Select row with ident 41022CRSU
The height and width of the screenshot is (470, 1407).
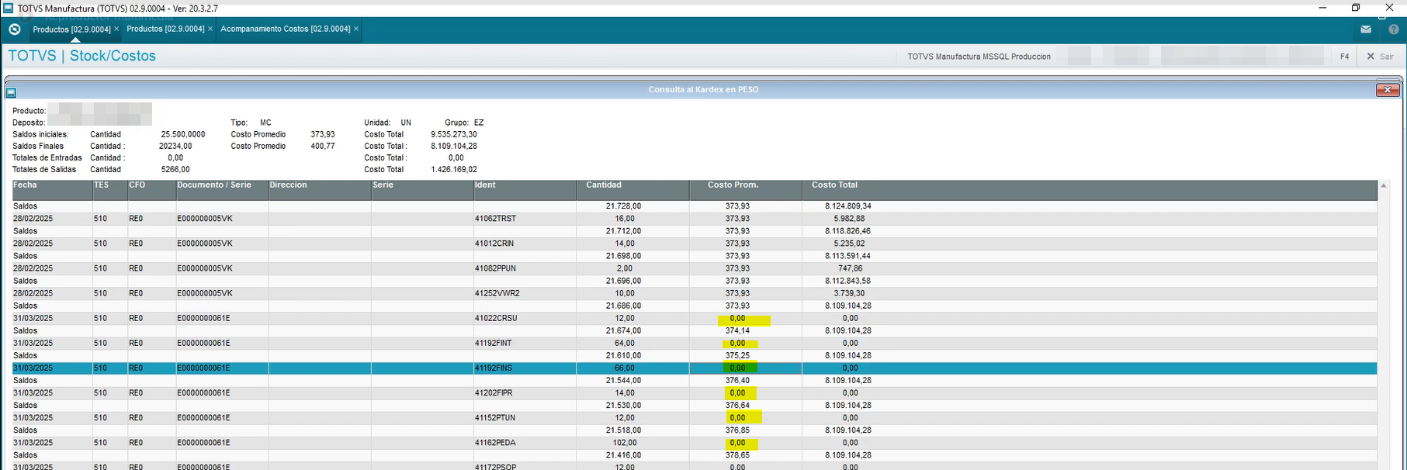click(695, 318)
